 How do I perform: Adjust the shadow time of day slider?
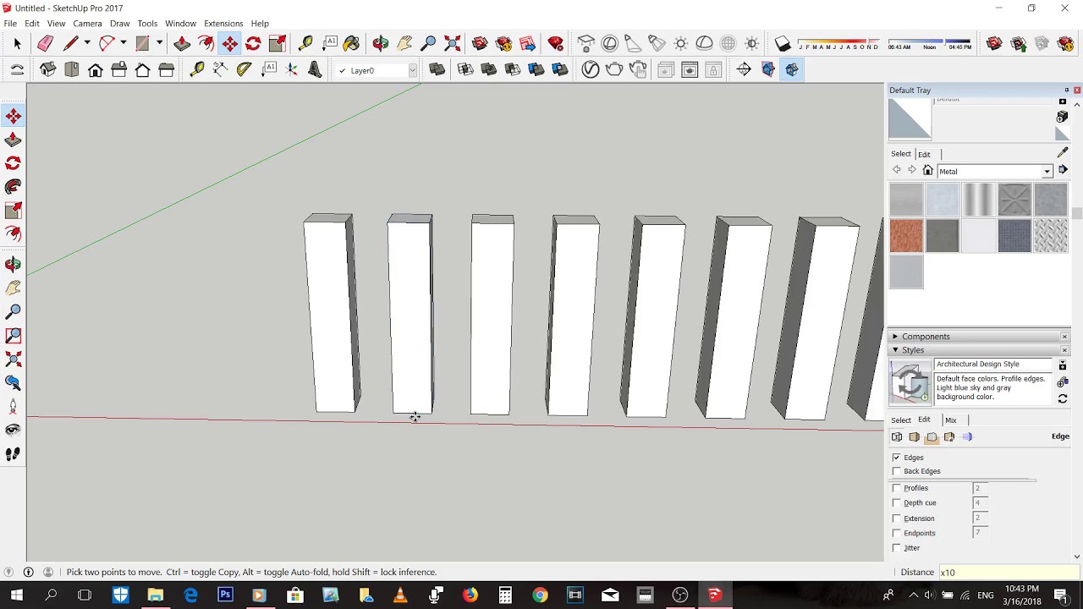click(x=929, y=42)
